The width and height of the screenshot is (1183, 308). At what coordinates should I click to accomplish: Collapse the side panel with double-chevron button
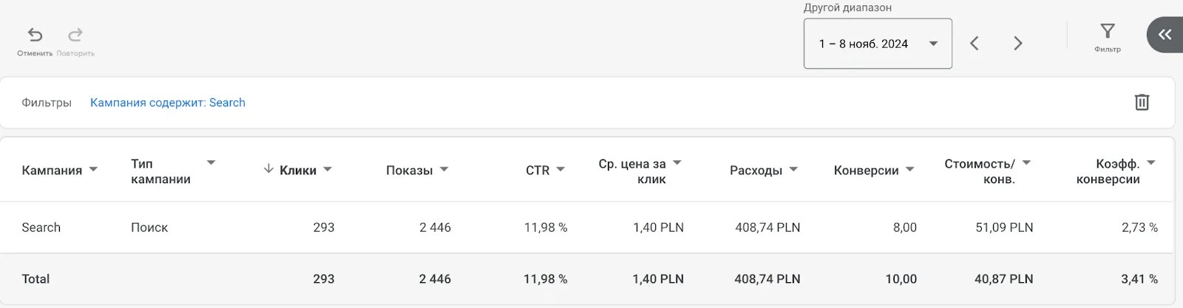(1165, 35)
